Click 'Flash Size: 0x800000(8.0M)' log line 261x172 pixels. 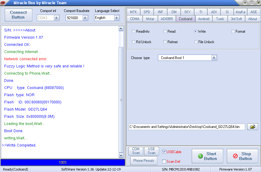29,117
